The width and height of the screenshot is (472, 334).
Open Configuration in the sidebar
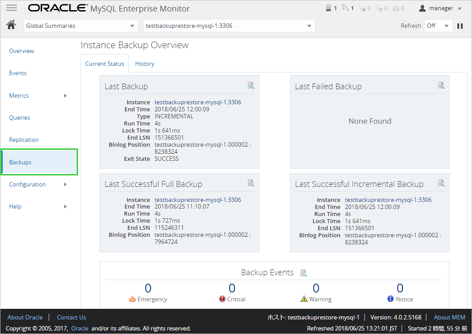pos(27,184)
